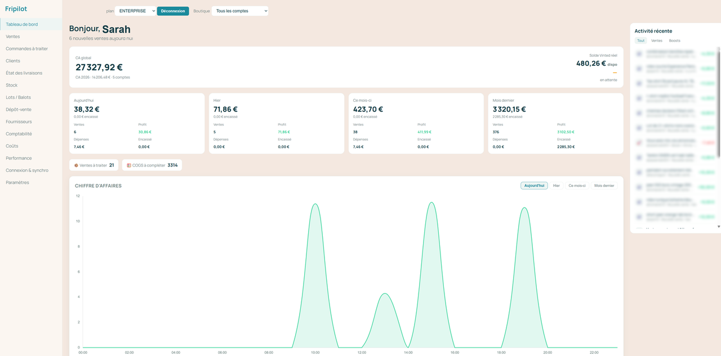Click the CHIFFRE D'AFFAIRES chart heading
The image size is (721, 356).
(x=98, y=186)
